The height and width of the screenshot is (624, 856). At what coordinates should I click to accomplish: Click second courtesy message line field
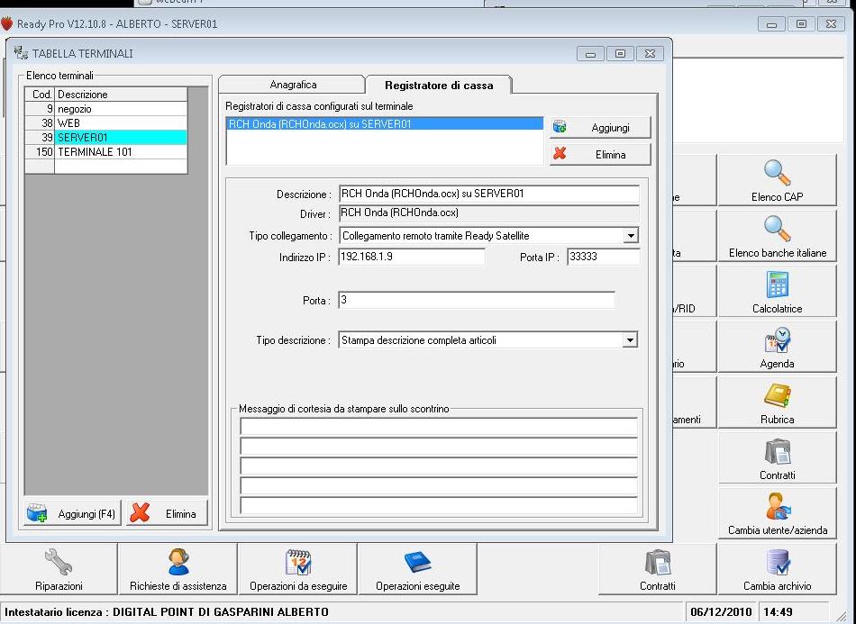pos(439,447)
